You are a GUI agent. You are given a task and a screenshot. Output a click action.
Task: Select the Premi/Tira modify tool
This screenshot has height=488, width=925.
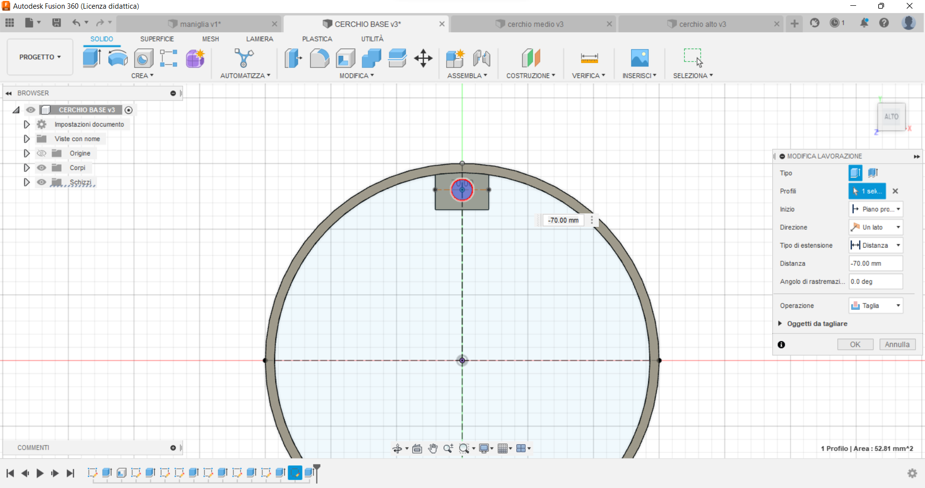(292, 58)
